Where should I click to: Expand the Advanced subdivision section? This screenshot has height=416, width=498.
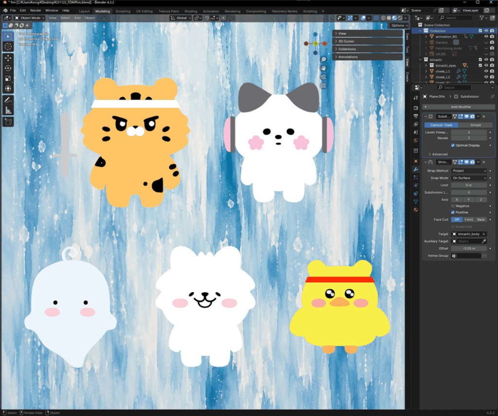(438, 154)
